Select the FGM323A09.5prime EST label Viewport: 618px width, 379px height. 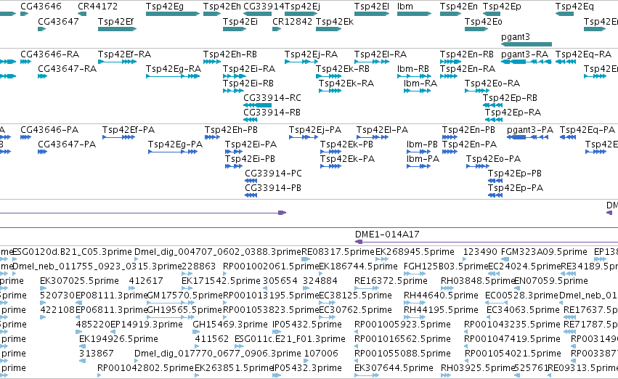[x=543, y=252]
